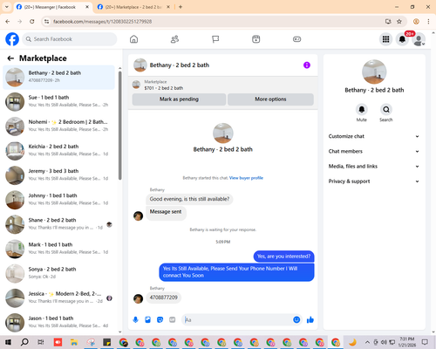This screenshot has width=436, height=349.
Task: Open the emoji picker in message box
Action: click(296, 319)
